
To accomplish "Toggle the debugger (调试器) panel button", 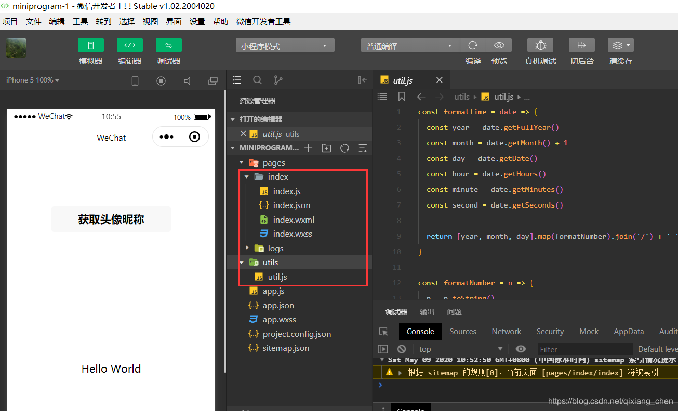I will coord(169,45).
